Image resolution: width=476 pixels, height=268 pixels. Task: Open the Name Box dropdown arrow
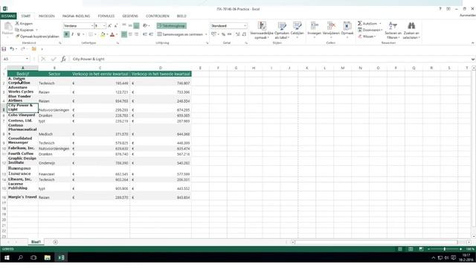27,59
